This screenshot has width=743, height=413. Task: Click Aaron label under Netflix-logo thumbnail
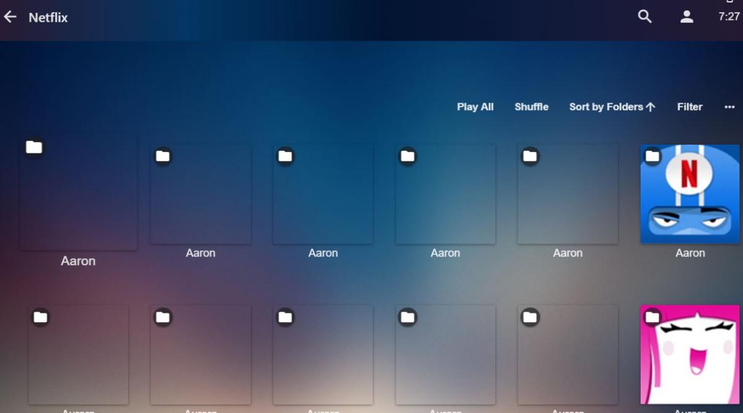(690, 253)
